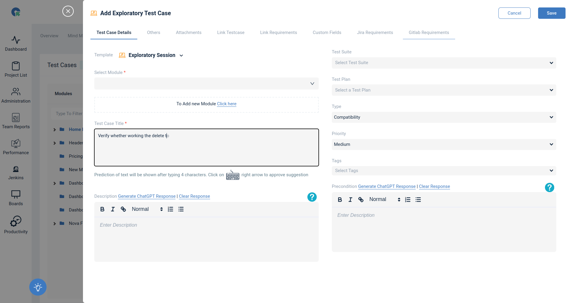Open the Select Tags dropdown

click(444, 171)
